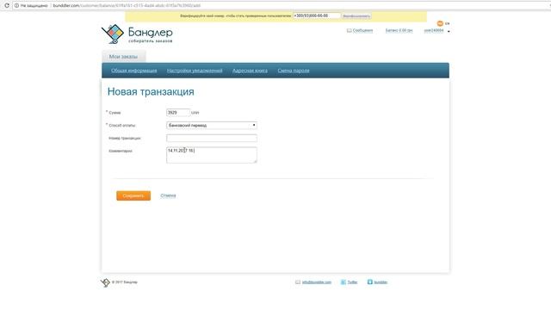
Task: Open the Сообщения link in header
Action: [362, 31]
